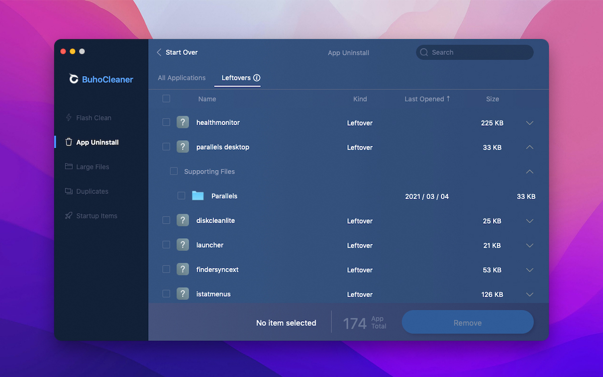Sort by the Size column header

click(x=492, y=99)
